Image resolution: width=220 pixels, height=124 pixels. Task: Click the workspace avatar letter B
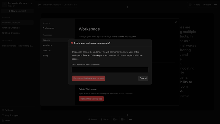(x=4, y=4)
